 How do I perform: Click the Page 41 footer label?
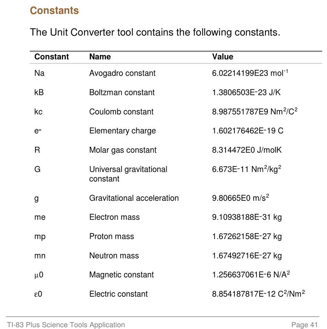click(305, 325)
